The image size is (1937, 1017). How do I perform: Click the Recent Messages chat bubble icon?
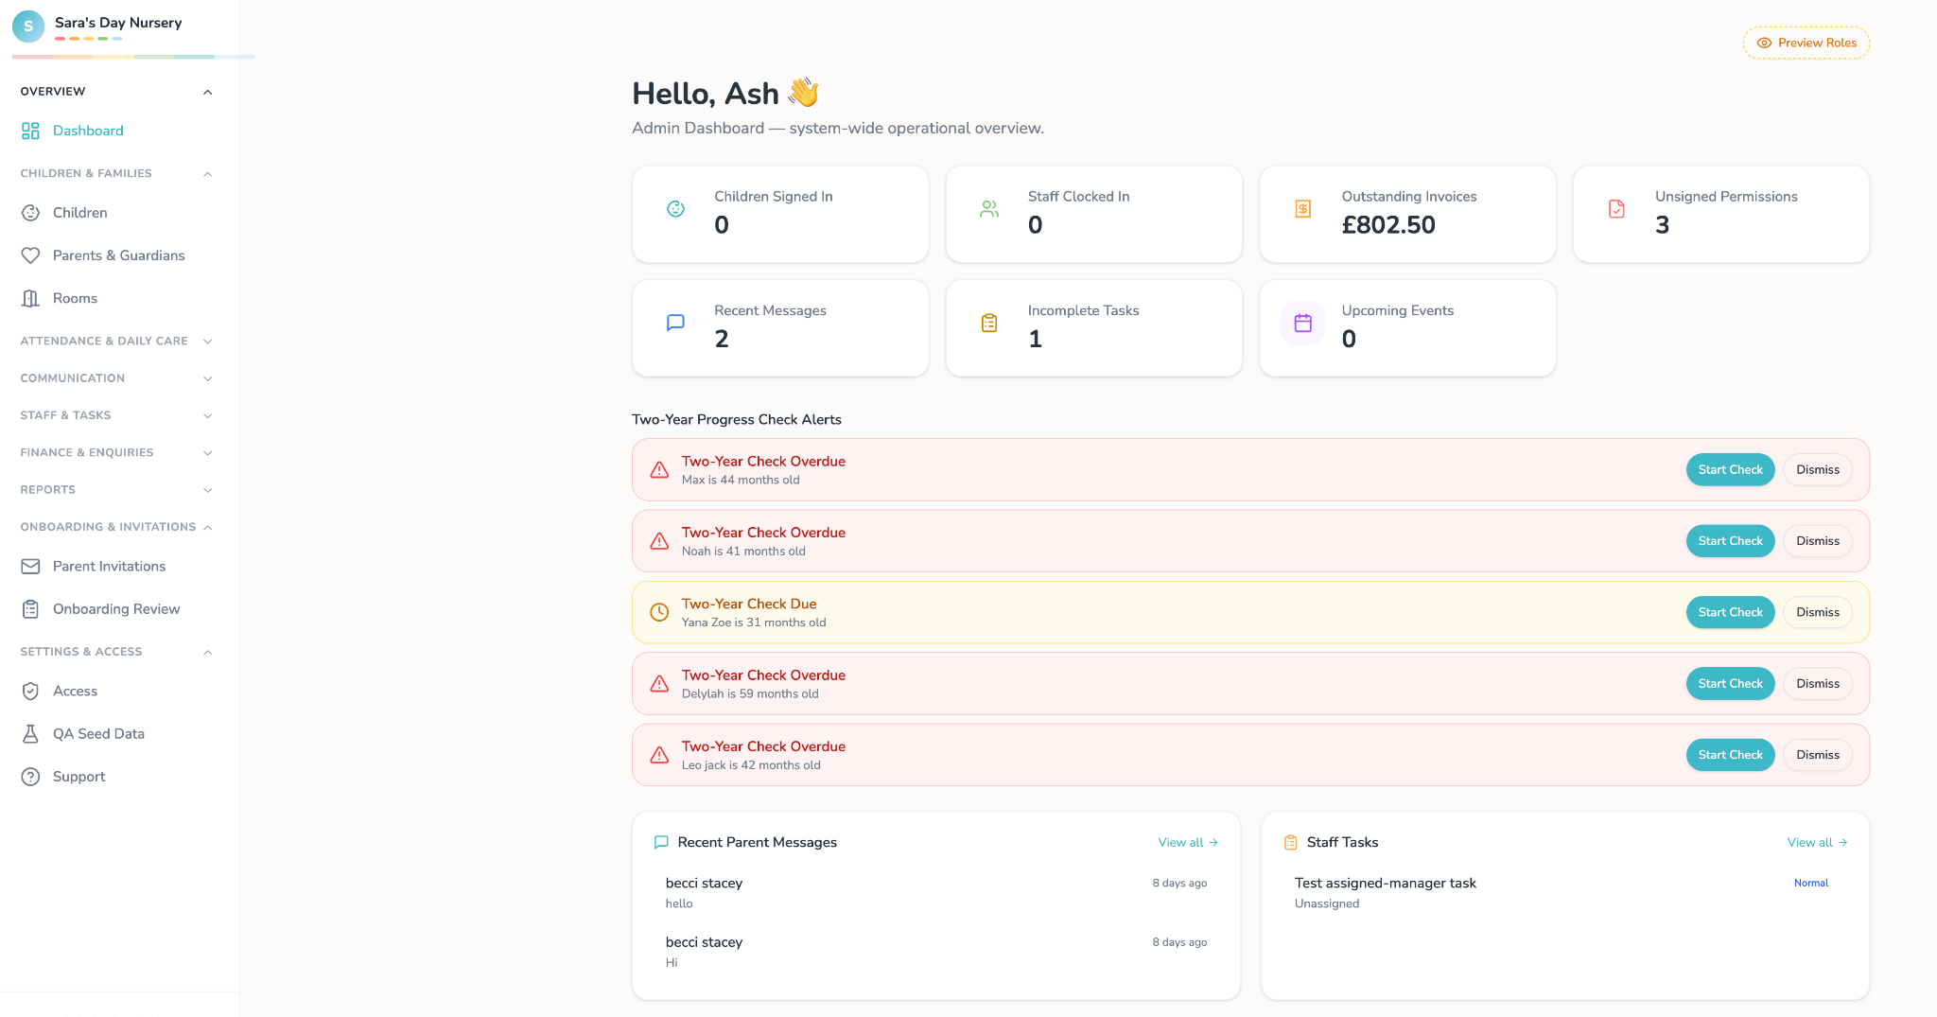675,323
